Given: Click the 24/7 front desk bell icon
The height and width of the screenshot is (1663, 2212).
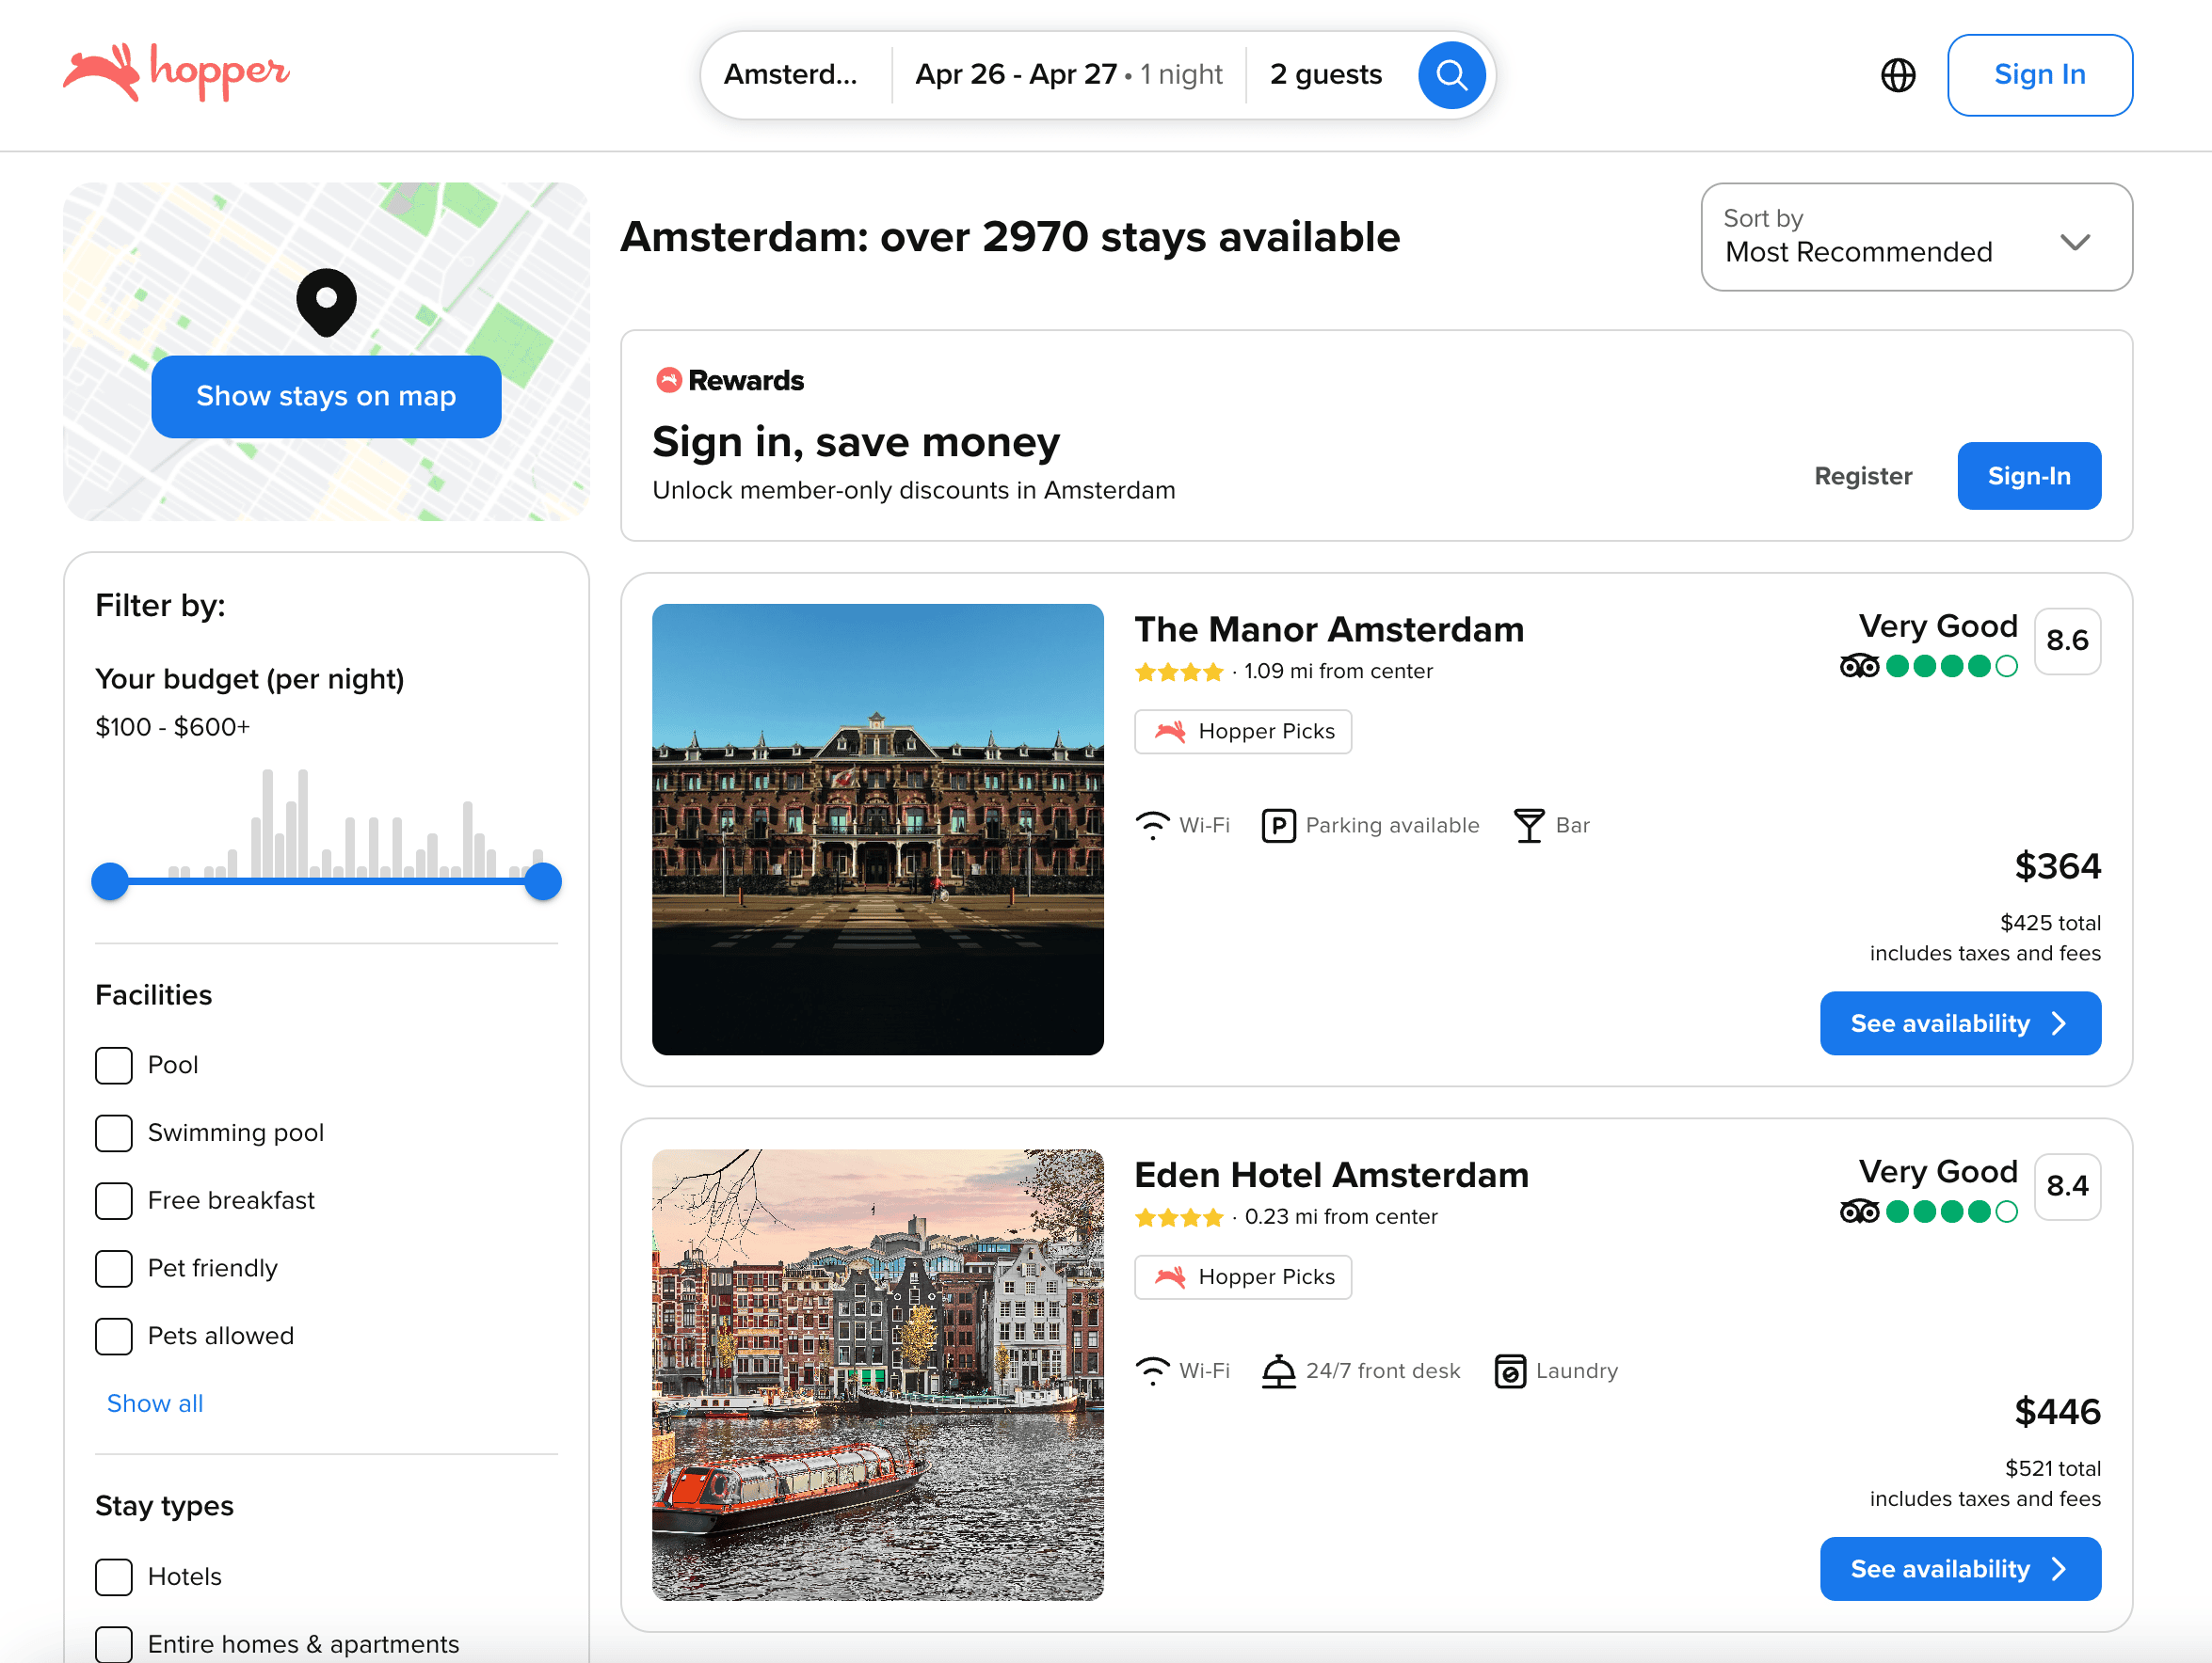Looking at the screenshot, I should click(1277, 1371).
